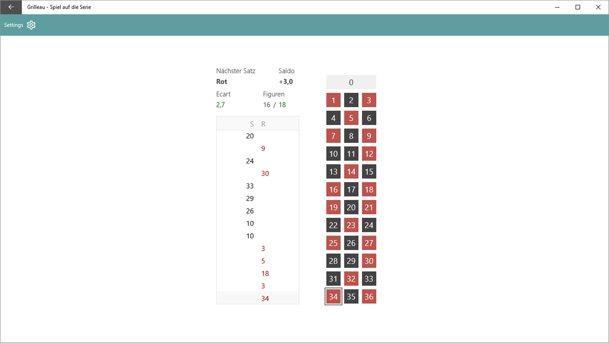Tap black number 24 tile
The width and height of the screenshot is (609, 343).
point(369,225)
